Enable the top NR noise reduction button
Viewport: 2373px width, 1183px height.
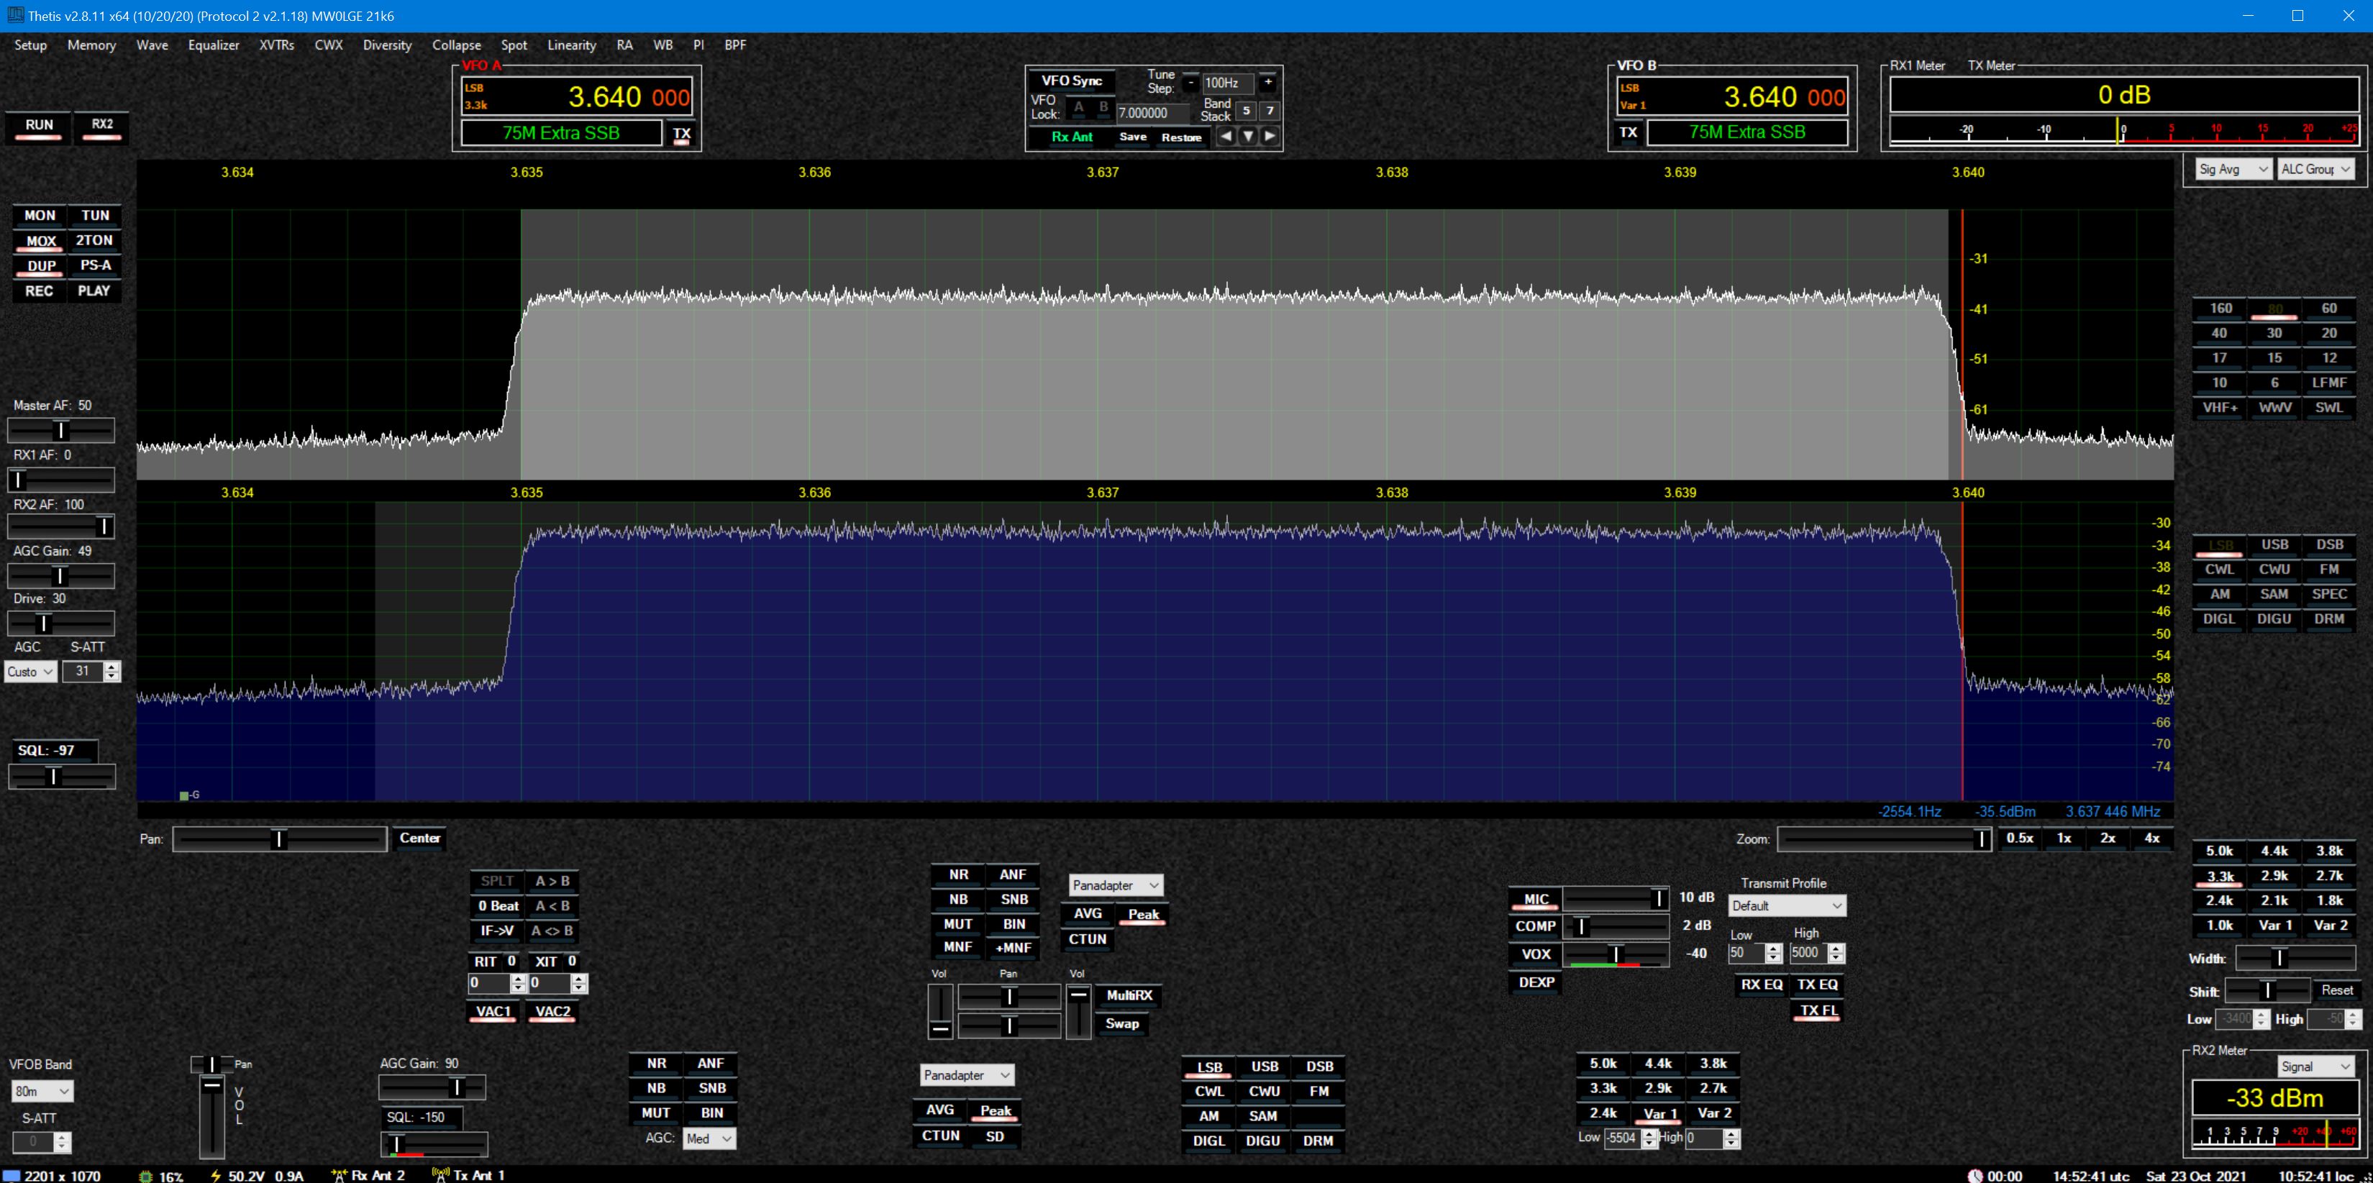click(958, 874)
